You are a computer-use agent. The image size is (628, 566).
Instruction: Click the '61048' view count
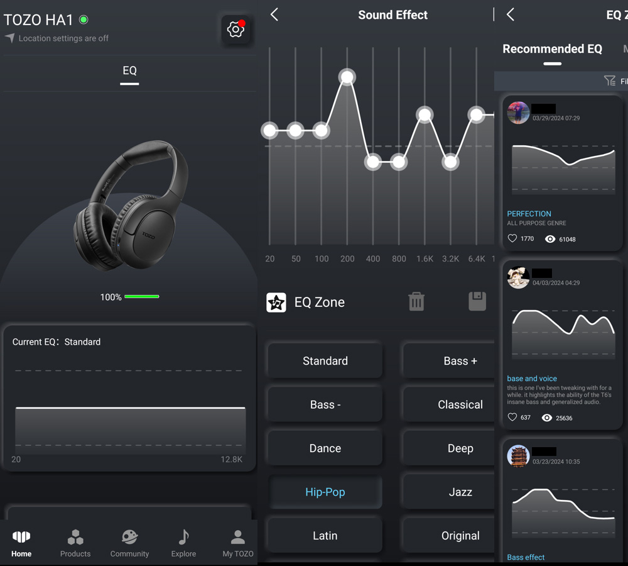pos(567,240)
